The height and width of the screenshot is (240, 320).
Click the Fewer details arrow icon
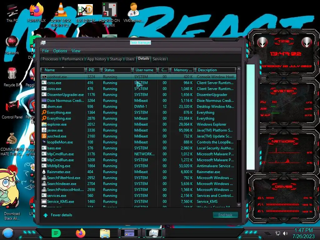coord(46,215)
